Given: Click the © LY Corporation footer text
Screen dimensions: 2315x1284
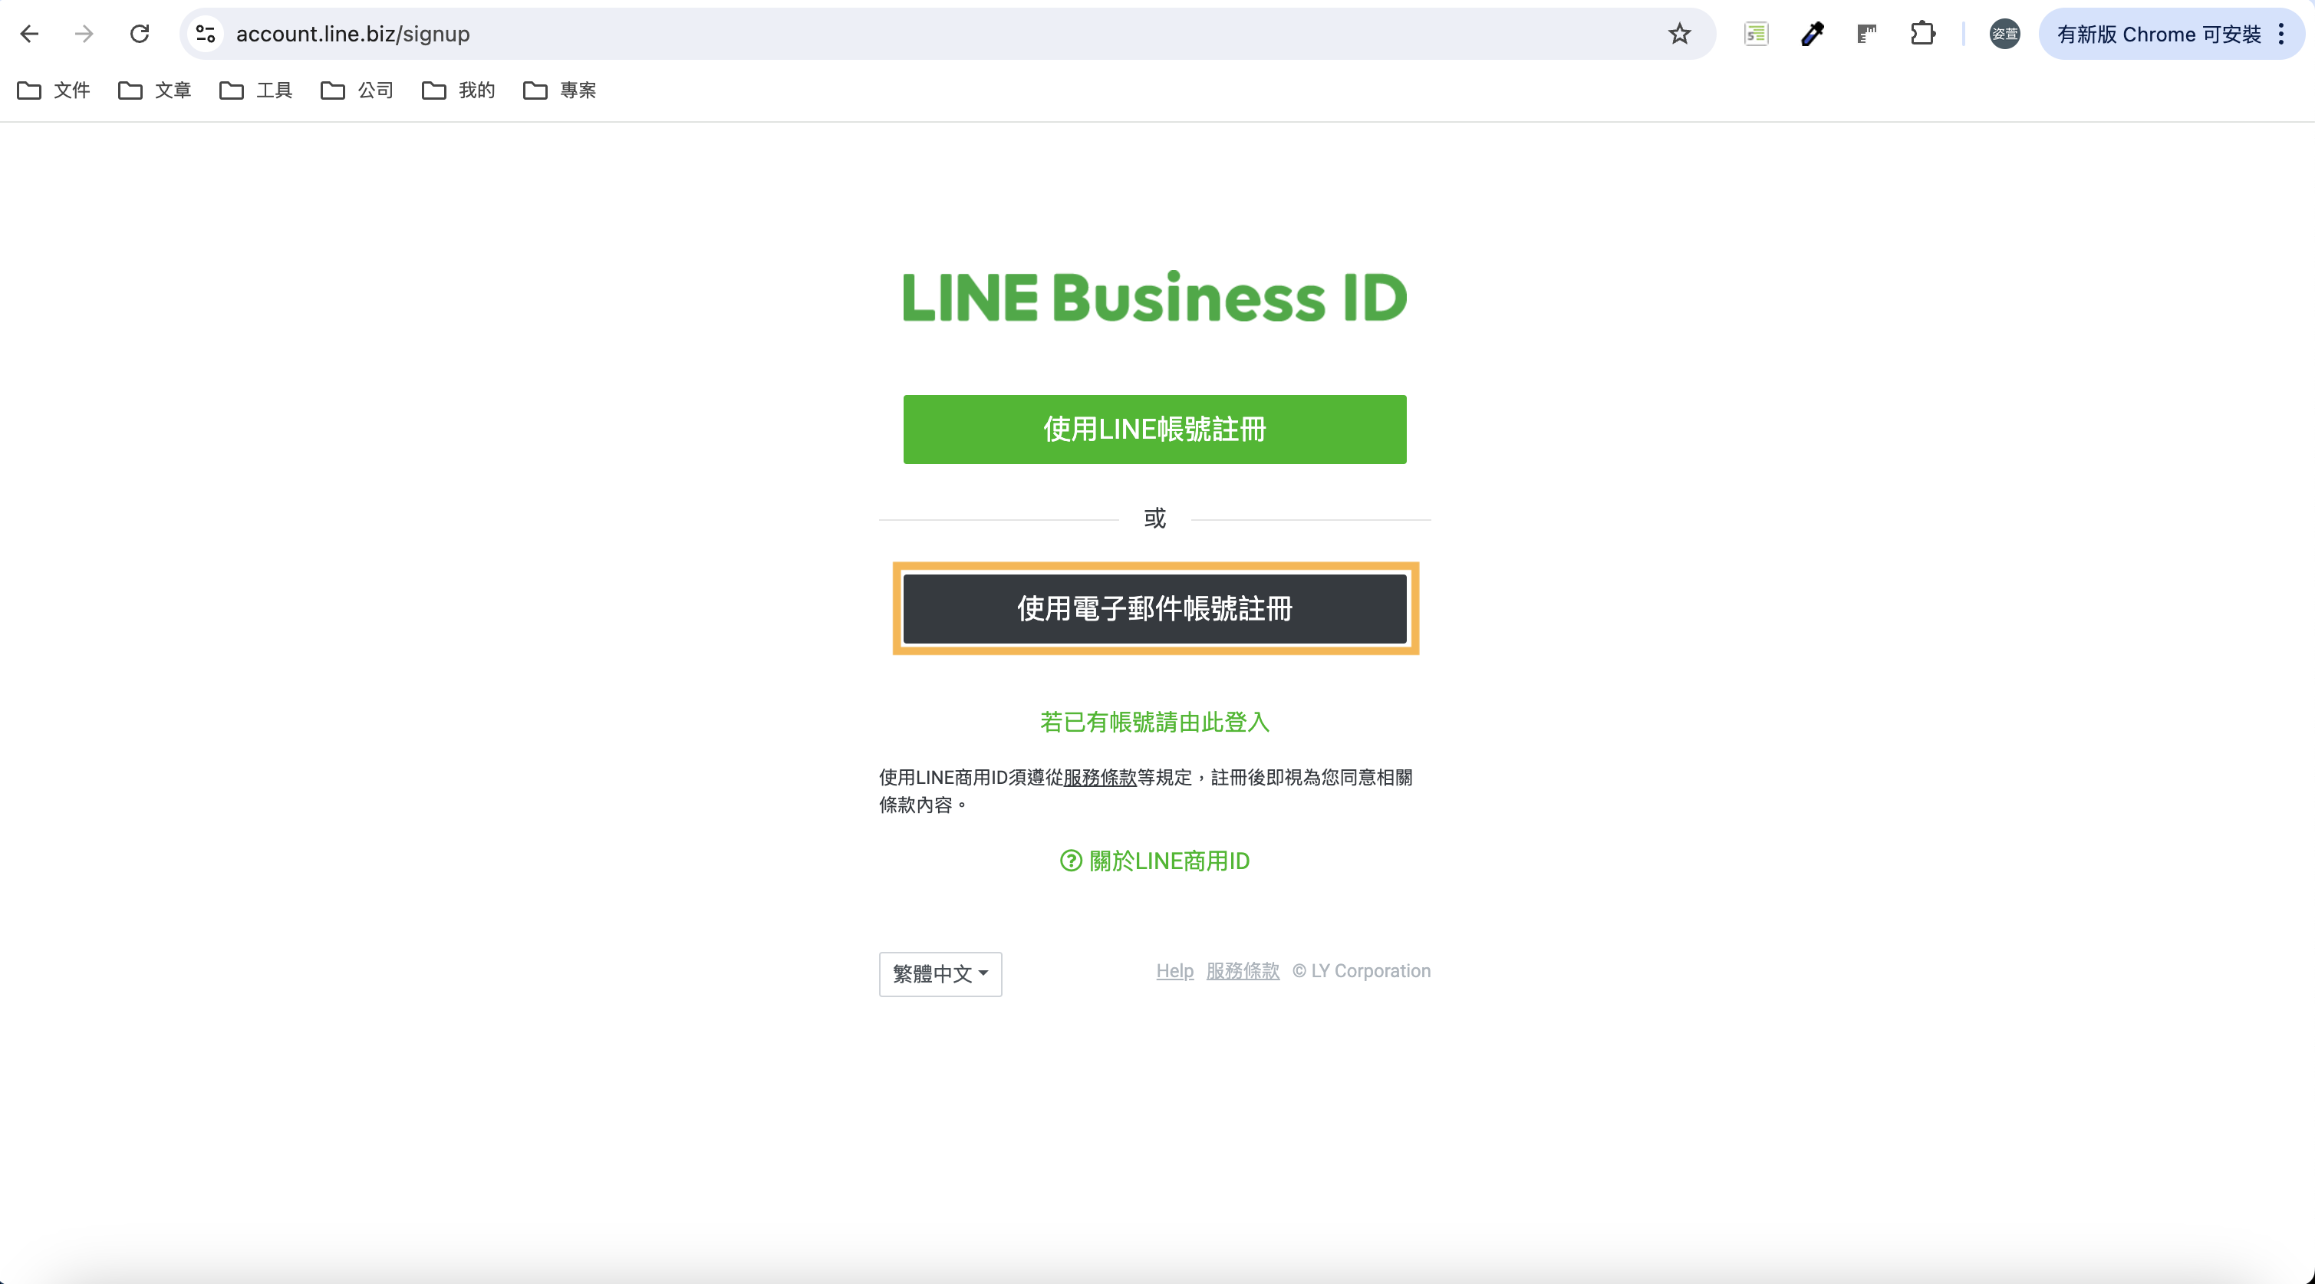Looking at the screenshot, I should pos(1362,971).
